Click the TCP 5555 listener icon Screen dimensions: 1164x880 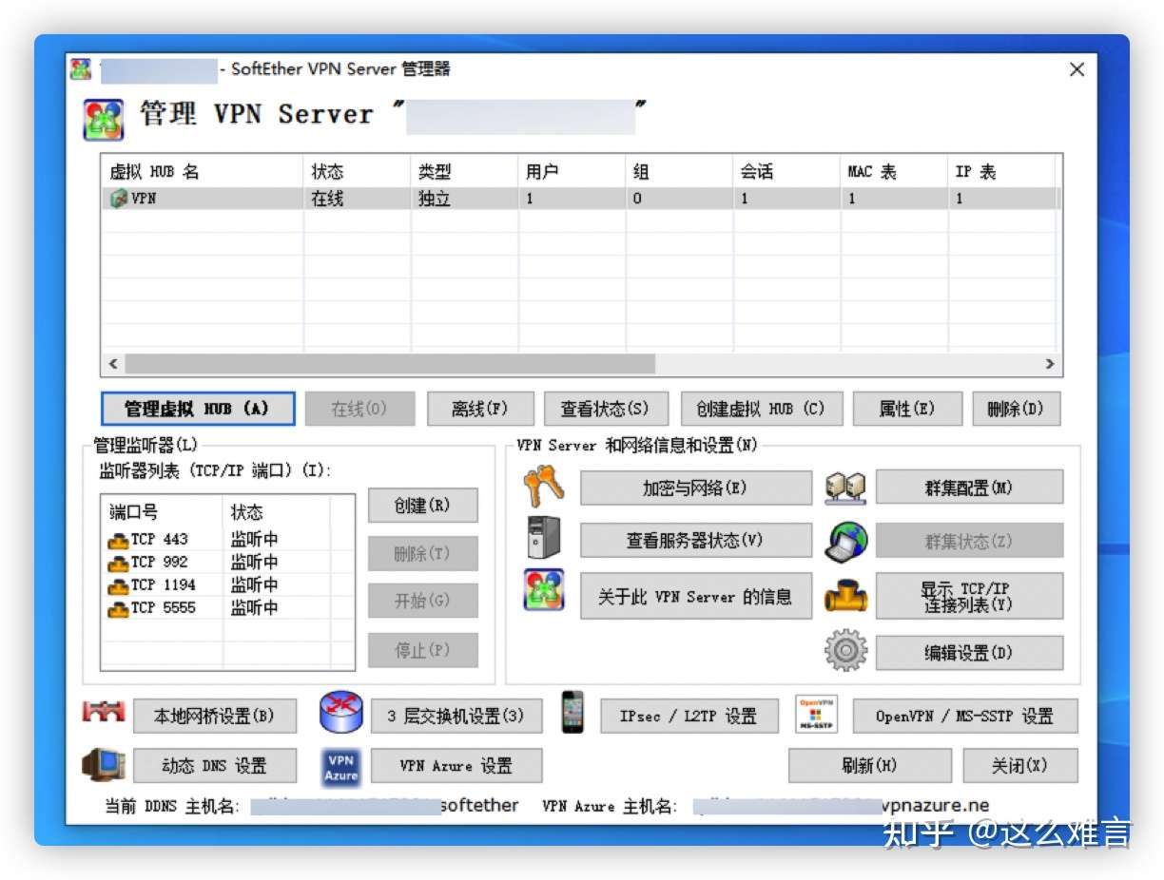pos(118,608)
